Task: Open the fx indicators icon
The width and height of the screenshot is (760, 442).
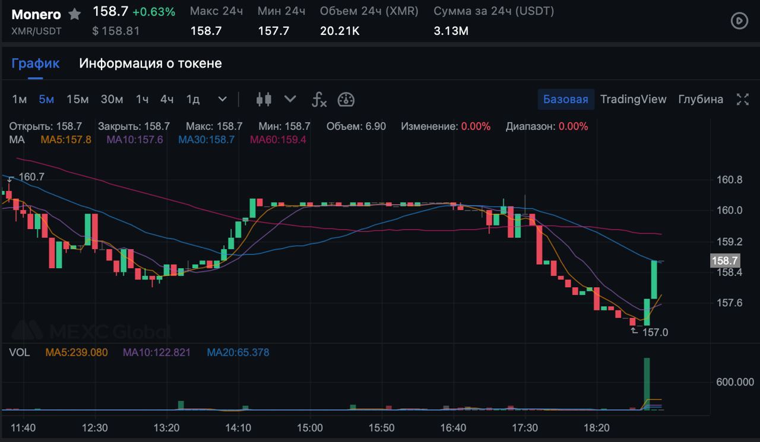Action: (319, 99)
